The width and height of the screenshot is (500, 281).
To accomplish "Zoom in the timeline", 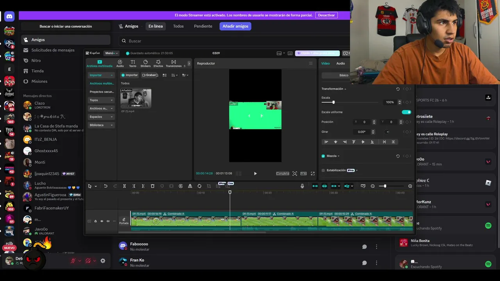I will [x=410, y=186].
